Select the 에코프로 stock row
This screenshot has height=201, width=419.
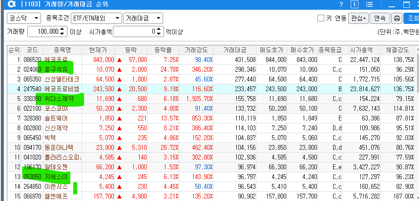[211, 60]
